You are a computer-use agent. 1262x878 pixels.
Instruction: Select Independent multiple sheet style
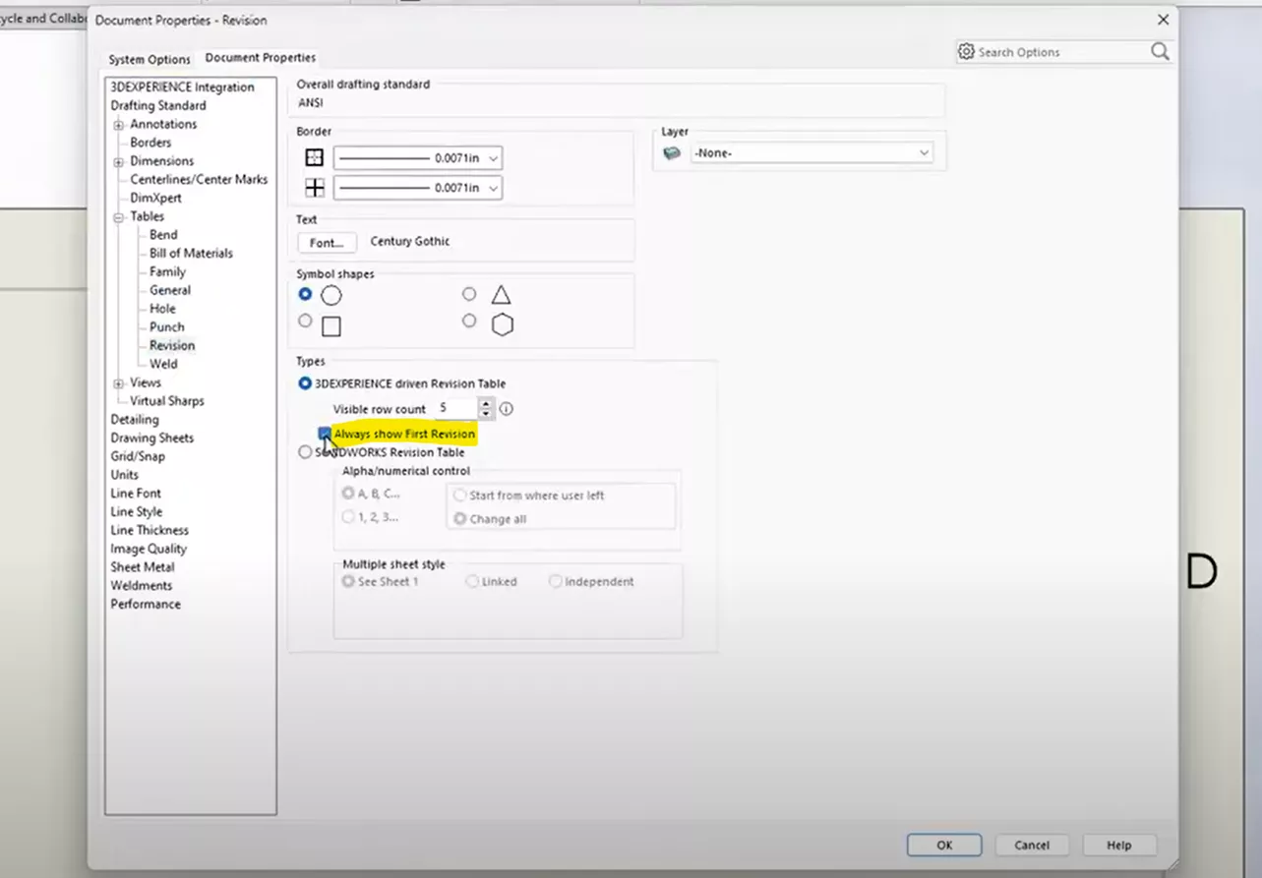click(x=556, y=581)
